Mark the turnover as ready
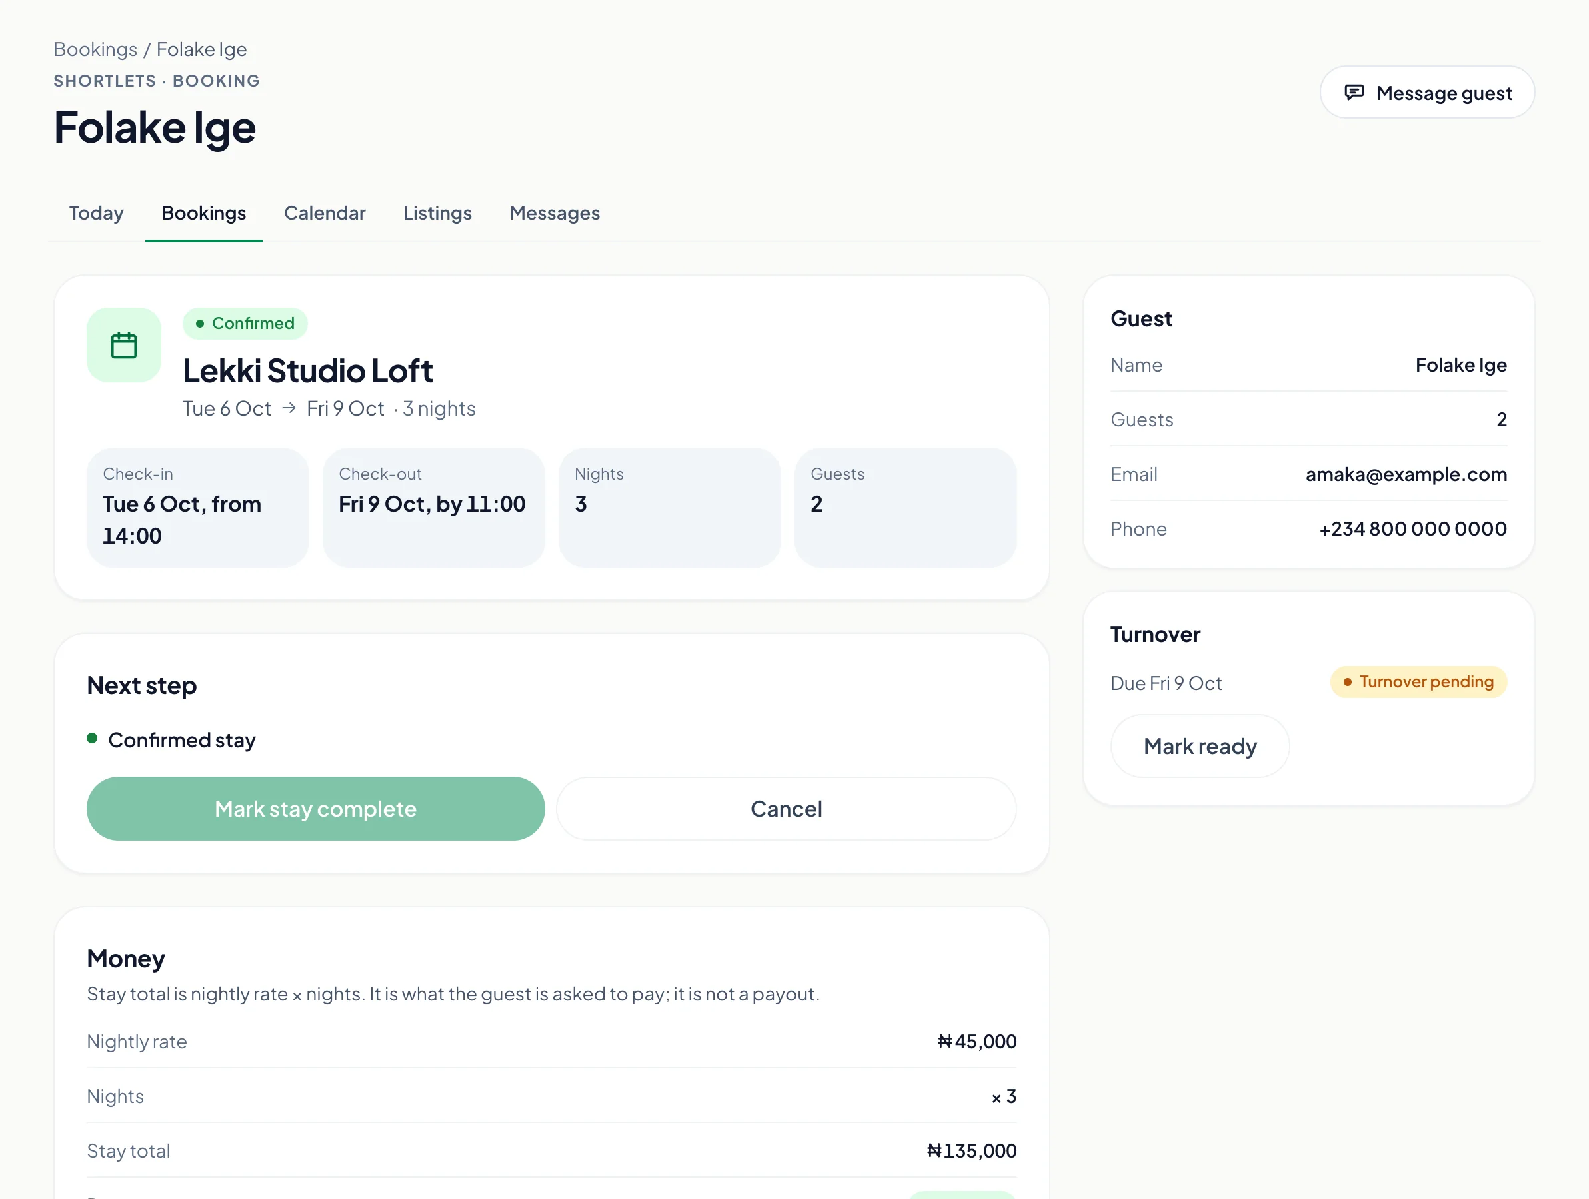Screen dimensions: 1589x1199 (x=1200, y=747)
